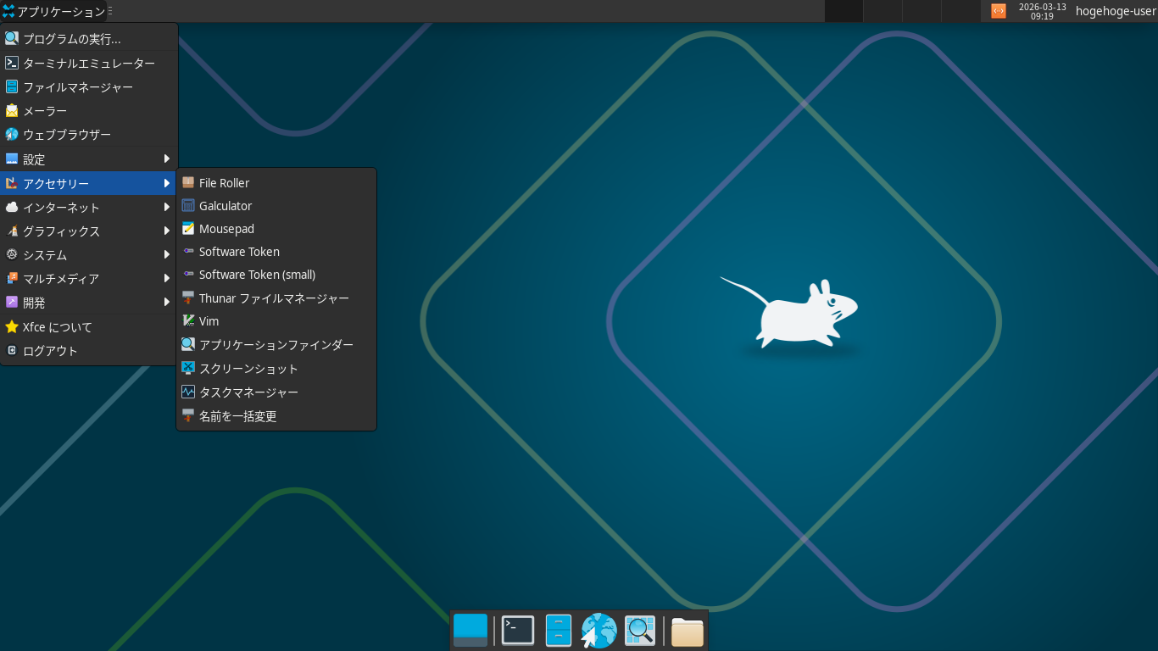Expand the 設定 submenu
The height and width of the screenshot is (651, 1158).
[85, 159]
